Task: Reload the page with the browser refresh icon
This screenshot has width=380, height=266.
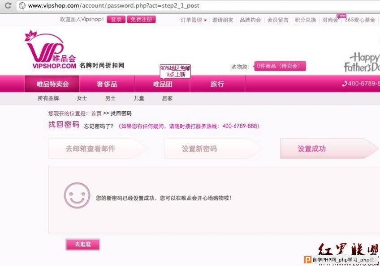Action: (8, 5)
